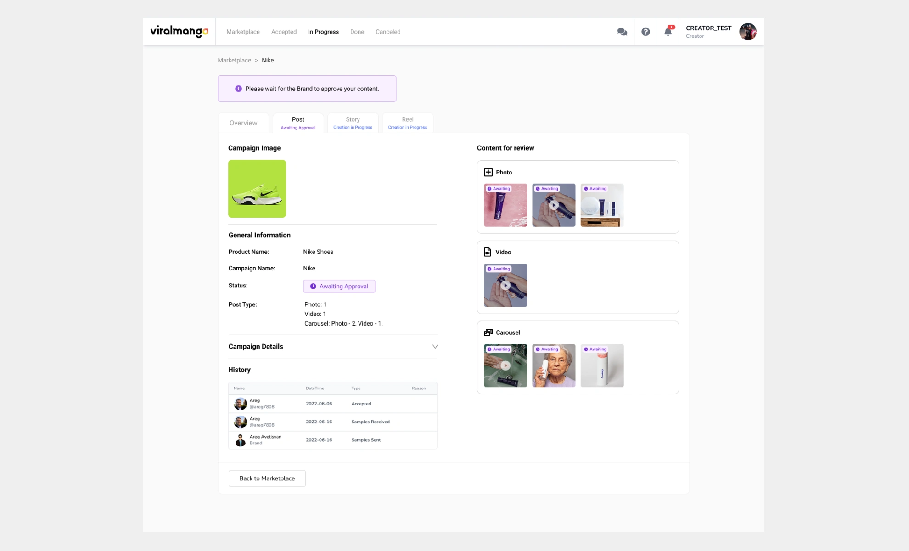Screen dimensions: 909x551
Task: Click the Nike shoe campaign image
Action: 257,188
